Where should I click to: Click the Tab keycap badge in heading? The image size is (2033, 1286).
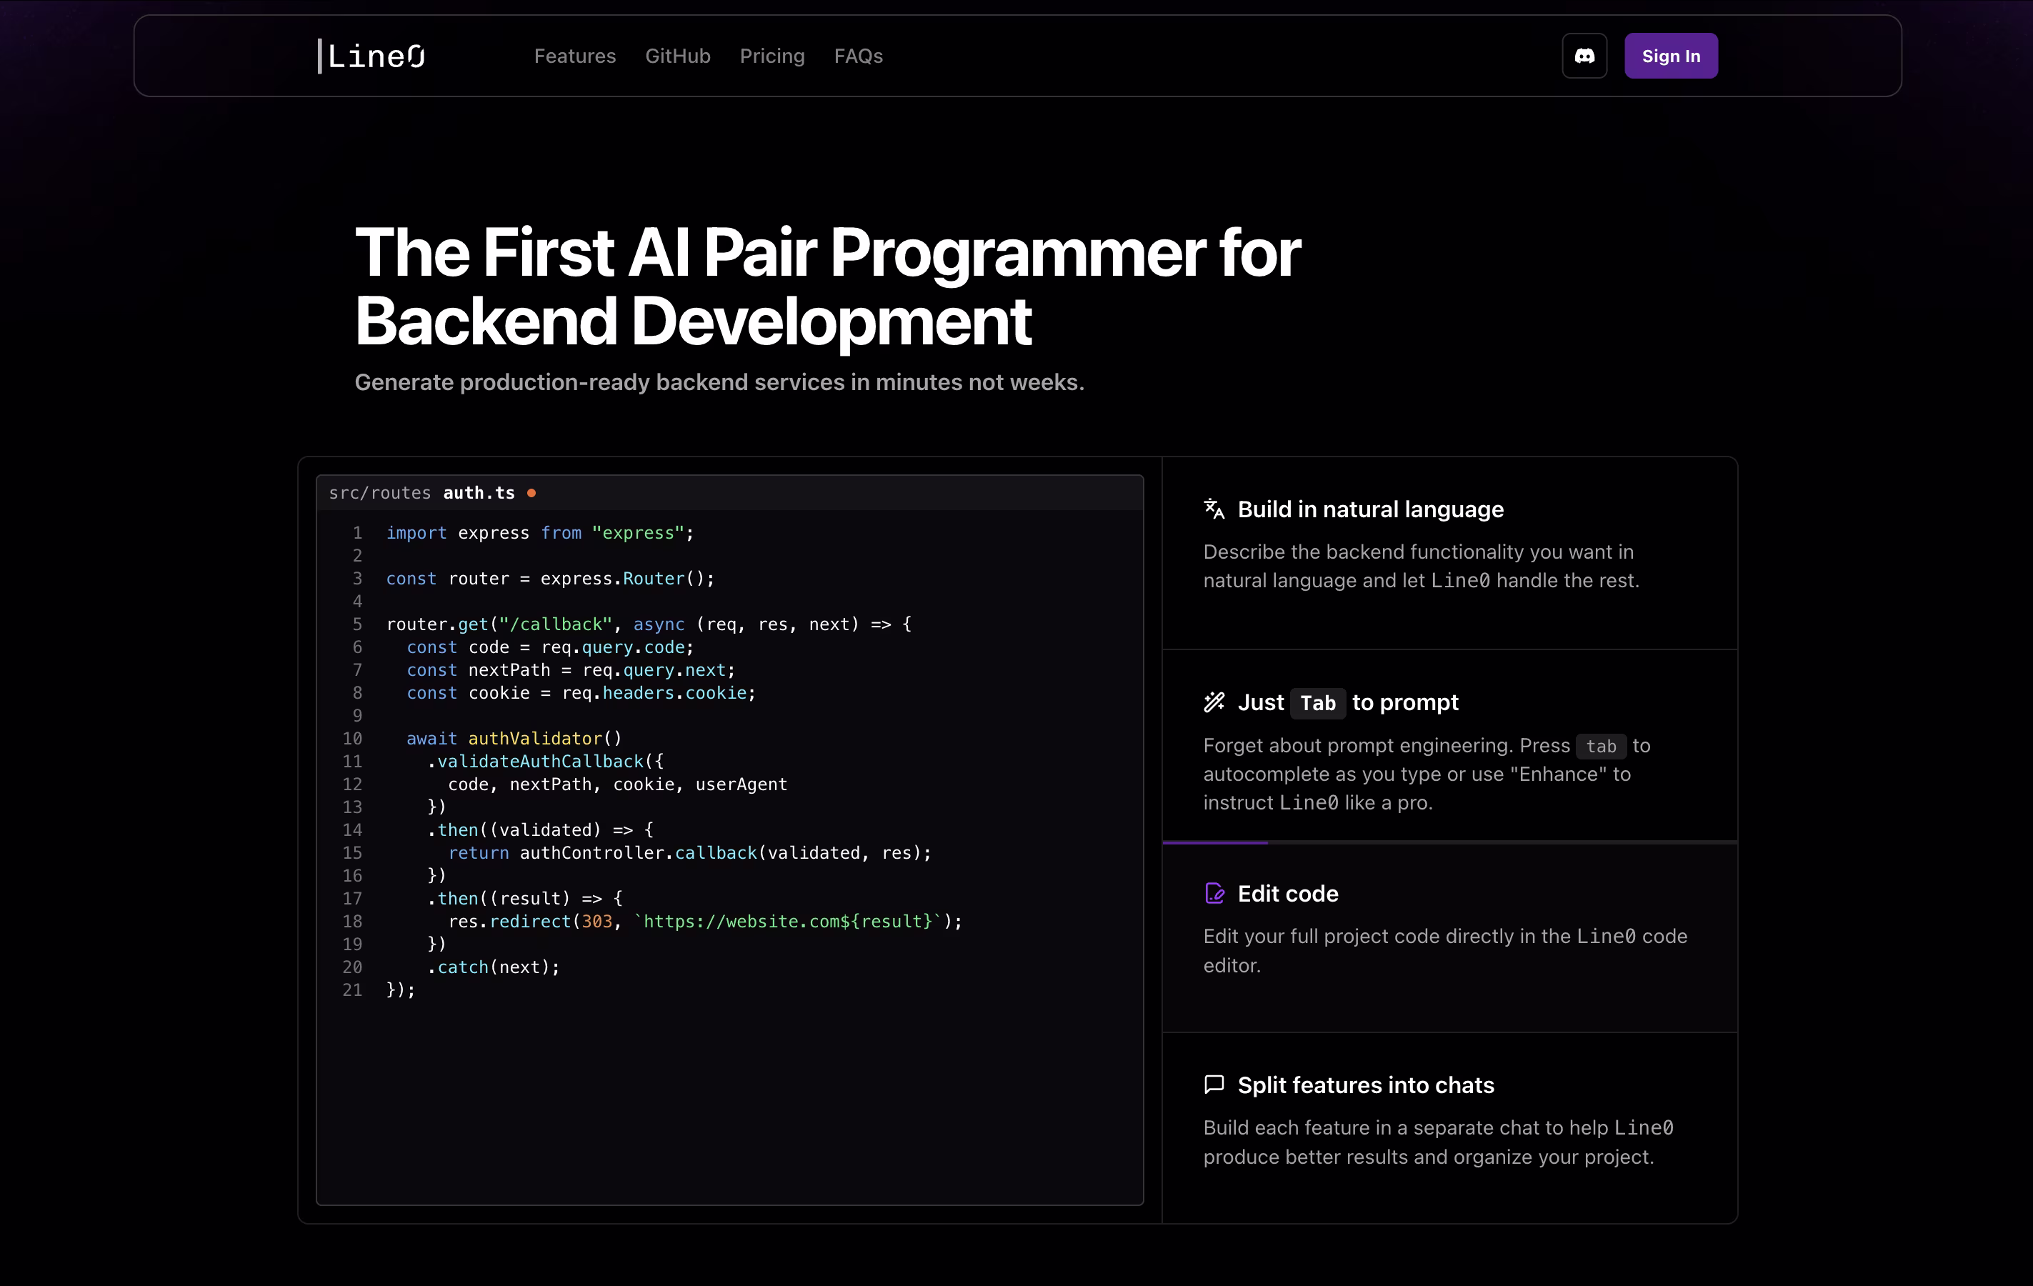(1317, 702)
